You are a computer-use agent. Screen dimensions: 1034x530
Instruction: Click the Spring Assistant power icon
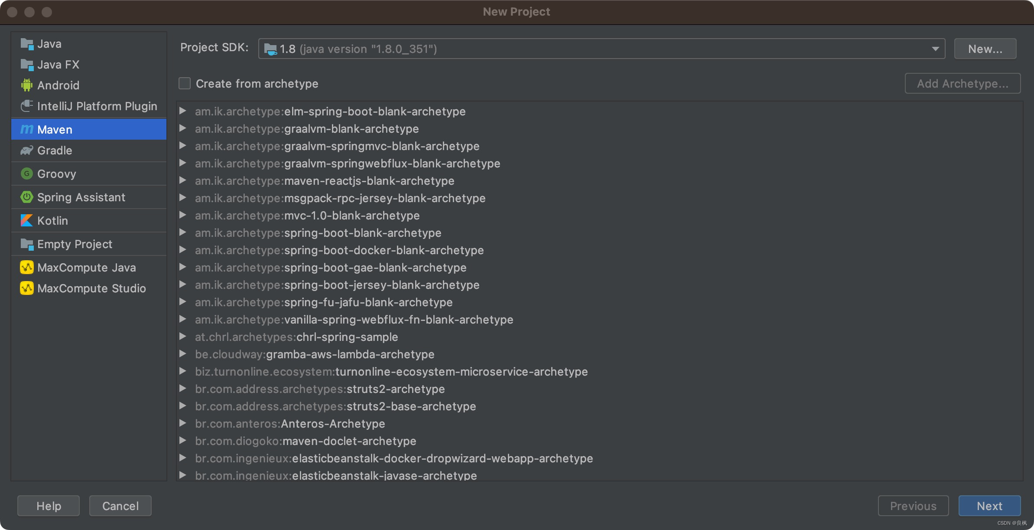[x=27, y=197]
